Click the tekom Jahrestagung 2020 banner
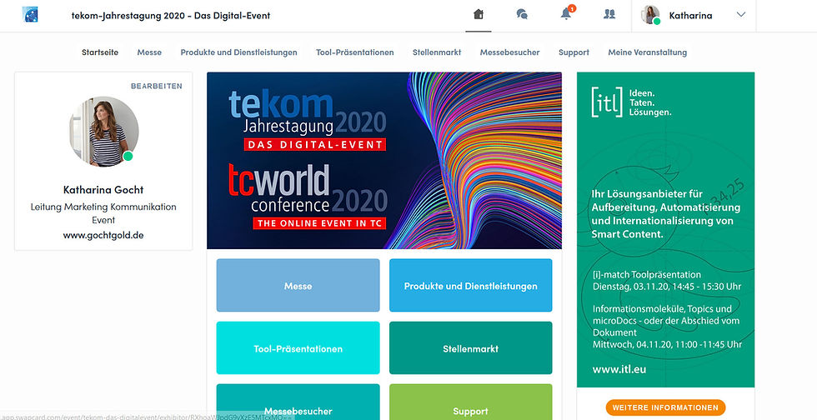This screenshot has width=817, height=420. 384,161
